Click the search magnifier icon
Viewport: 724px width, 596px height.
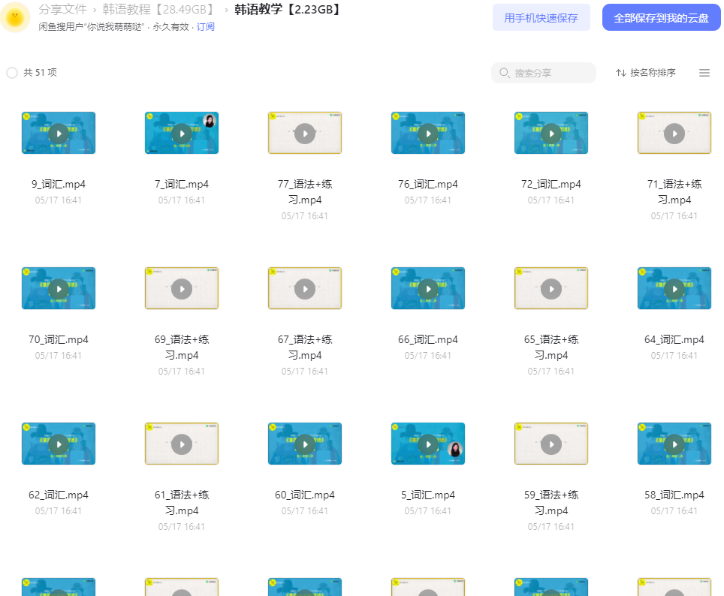(504, 73)
